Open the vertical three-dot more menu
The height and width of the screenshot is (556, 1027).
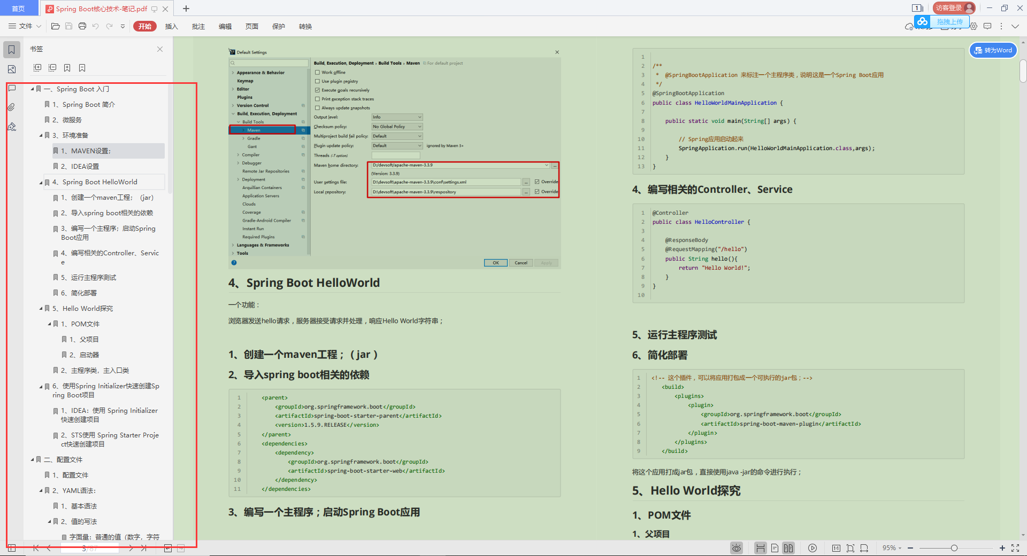[x=1001, y=26]
